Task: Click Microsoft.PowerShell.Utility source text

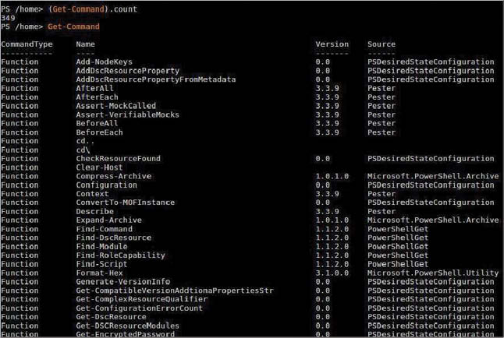Action: click(432, 273)
